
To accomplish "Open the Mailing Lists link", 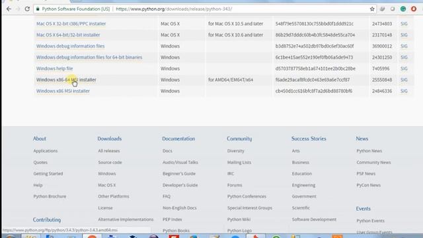I will [x=239, y=163].
